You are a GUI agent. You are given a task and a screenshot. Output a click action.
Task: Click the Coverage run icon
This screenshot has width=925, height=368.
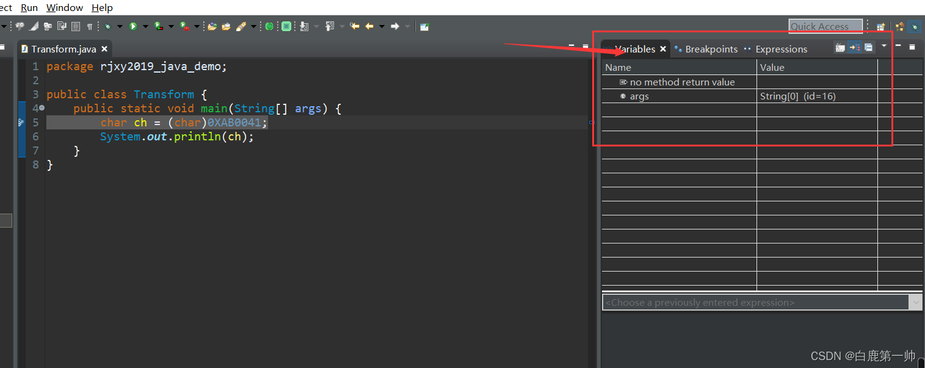[x=158, y=26]
